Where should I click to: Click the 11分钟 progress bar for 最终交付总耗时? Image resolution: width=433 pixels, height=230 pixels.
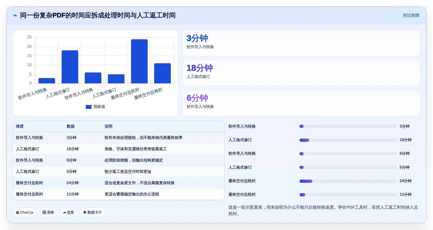click(348, 195)
